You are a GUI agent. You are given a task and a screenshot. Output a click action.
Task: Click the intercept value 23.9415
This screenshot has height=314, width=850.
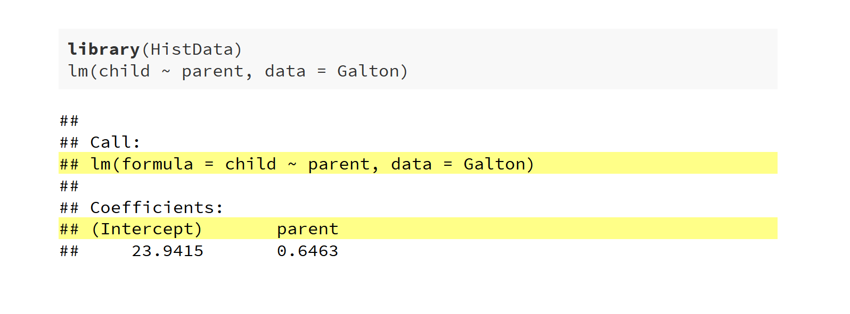[167, 251]
